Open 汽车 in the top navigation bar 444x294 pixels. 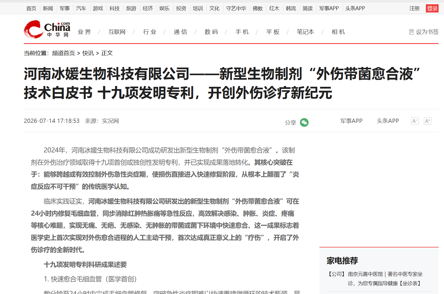point(81,9)
